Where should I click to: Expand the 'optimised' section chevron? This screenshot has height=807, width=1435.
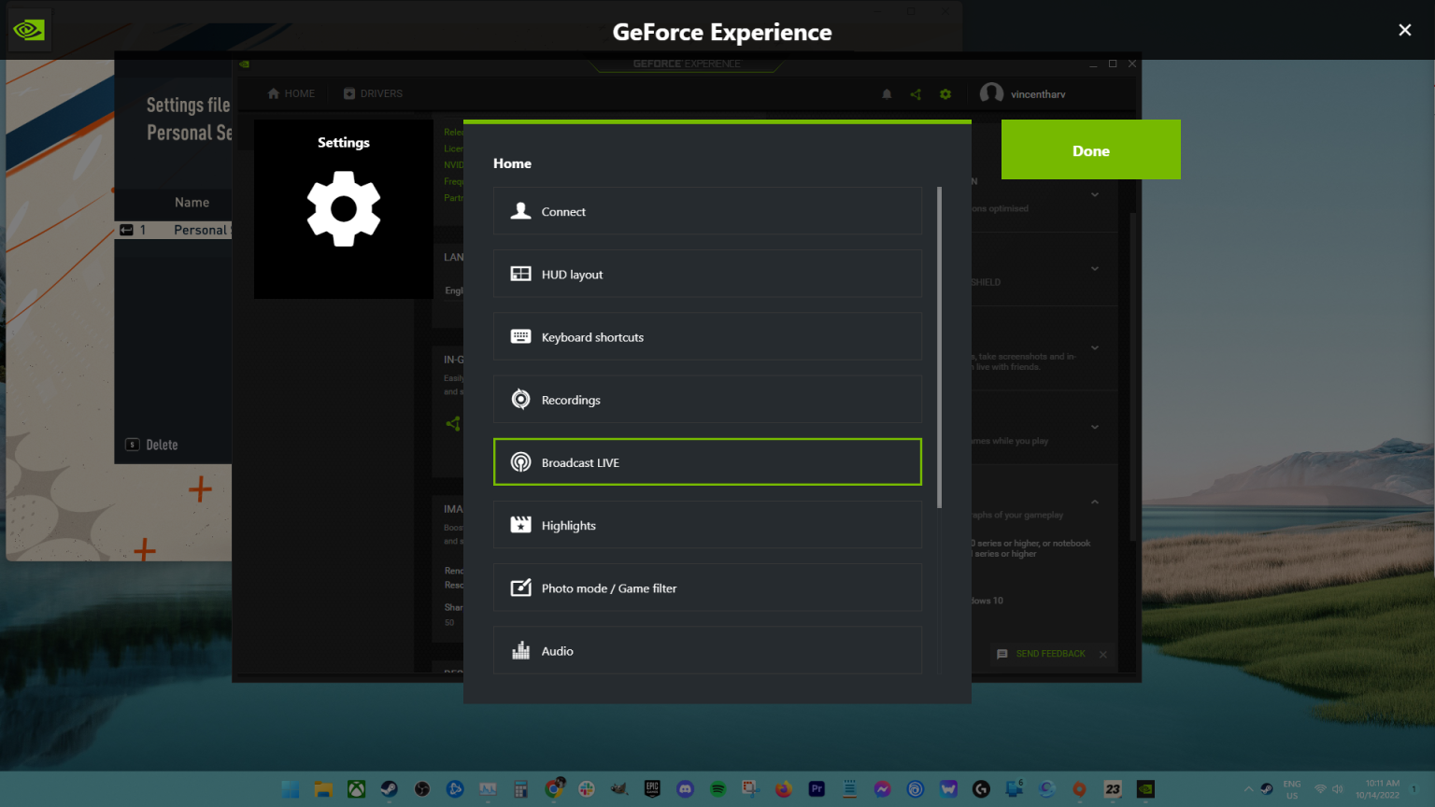pos(1095,195)
